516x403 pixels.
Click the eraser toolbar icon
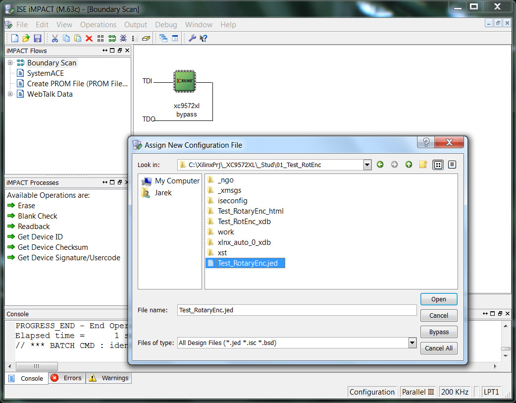[x=146, y=39]
